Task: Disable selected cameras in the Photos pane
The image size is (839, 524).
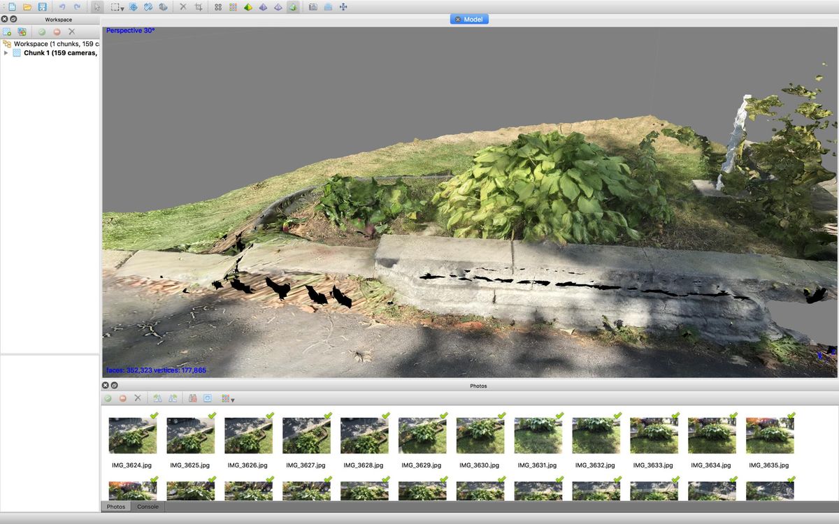Action: 123,398
